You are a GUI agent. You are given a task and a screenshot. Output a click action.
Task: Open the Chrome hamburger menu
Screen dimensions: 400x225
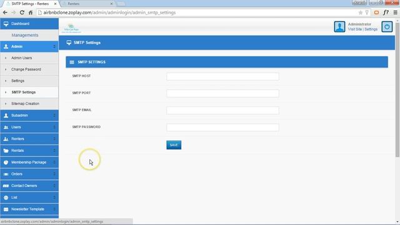pyautogui.click(x=395, y=12)
